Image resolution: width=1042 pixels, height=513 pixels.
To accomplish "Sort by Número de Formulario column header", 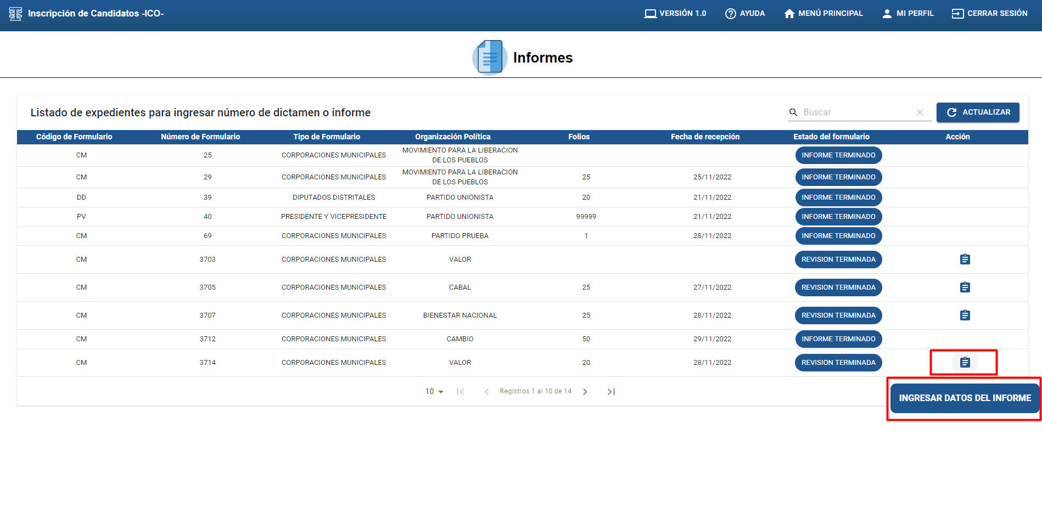I will 200,137.
